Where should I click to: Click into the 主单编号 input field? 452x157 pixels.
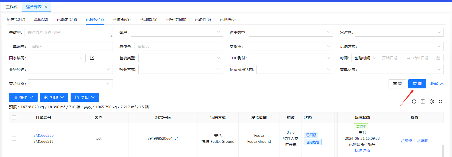[x=70, y=46]
